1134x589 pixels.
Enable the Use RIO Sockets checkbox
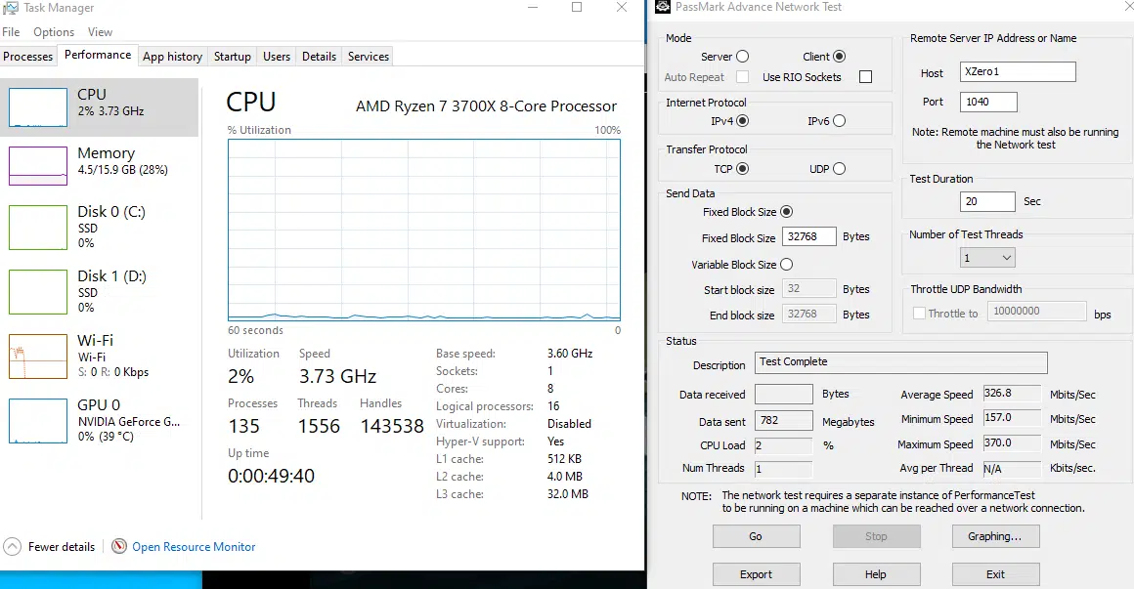[865, 77]
